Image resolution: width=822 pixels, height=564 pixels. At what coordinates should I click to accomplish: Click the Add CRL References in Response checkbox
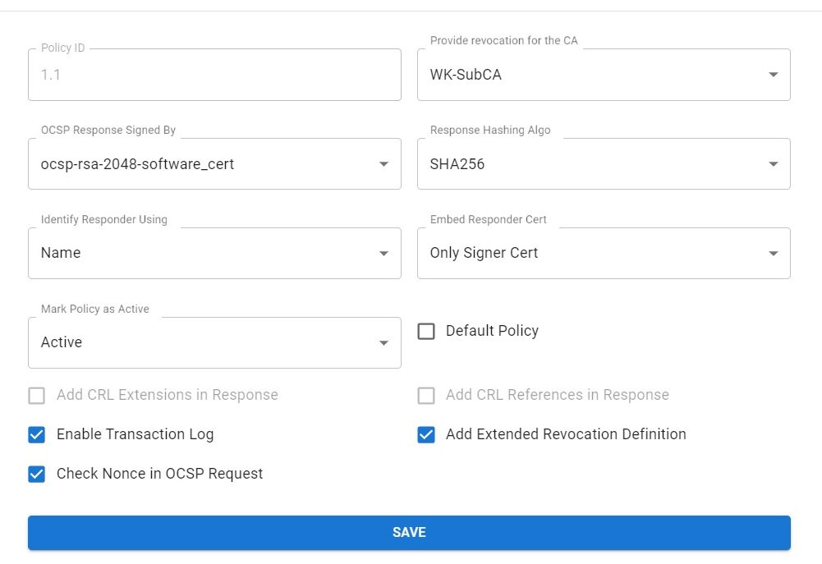426,395
